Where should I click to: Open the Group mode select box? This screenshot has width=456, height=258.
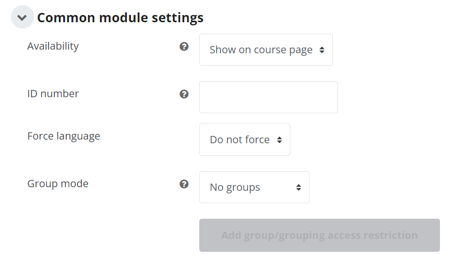pyautogui.click(x=254, y=187)
